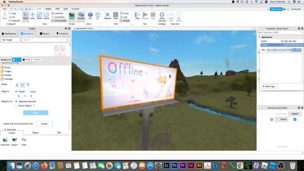Generate terrain with Generate icon

click(x=5, y=142)
